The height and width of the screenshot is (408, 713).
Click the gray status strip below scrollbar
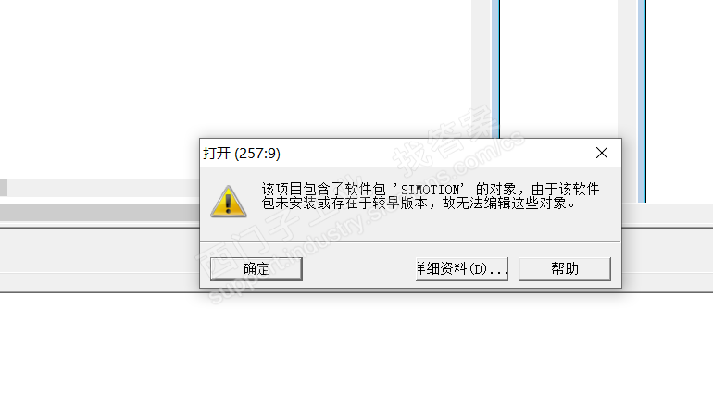tap(100, 260)
